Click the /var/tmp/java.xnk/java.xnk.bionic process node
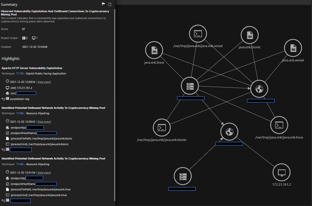 (x=162, y=128)
